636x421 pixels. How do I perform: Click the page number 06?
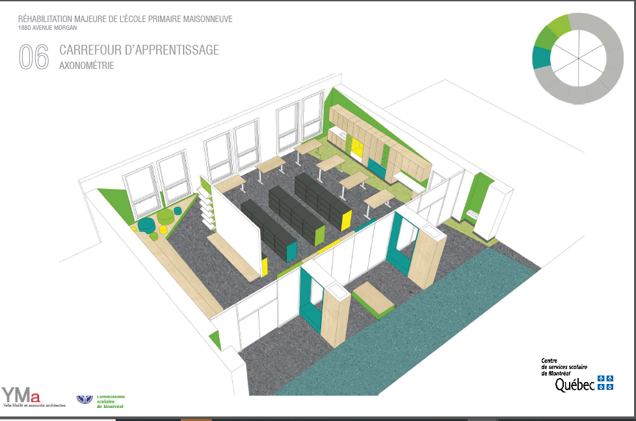(x=34, y=57)
